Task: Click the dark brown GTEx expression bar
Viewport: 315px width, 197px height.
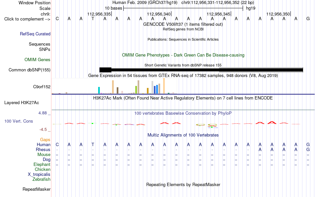Action: 117,91
